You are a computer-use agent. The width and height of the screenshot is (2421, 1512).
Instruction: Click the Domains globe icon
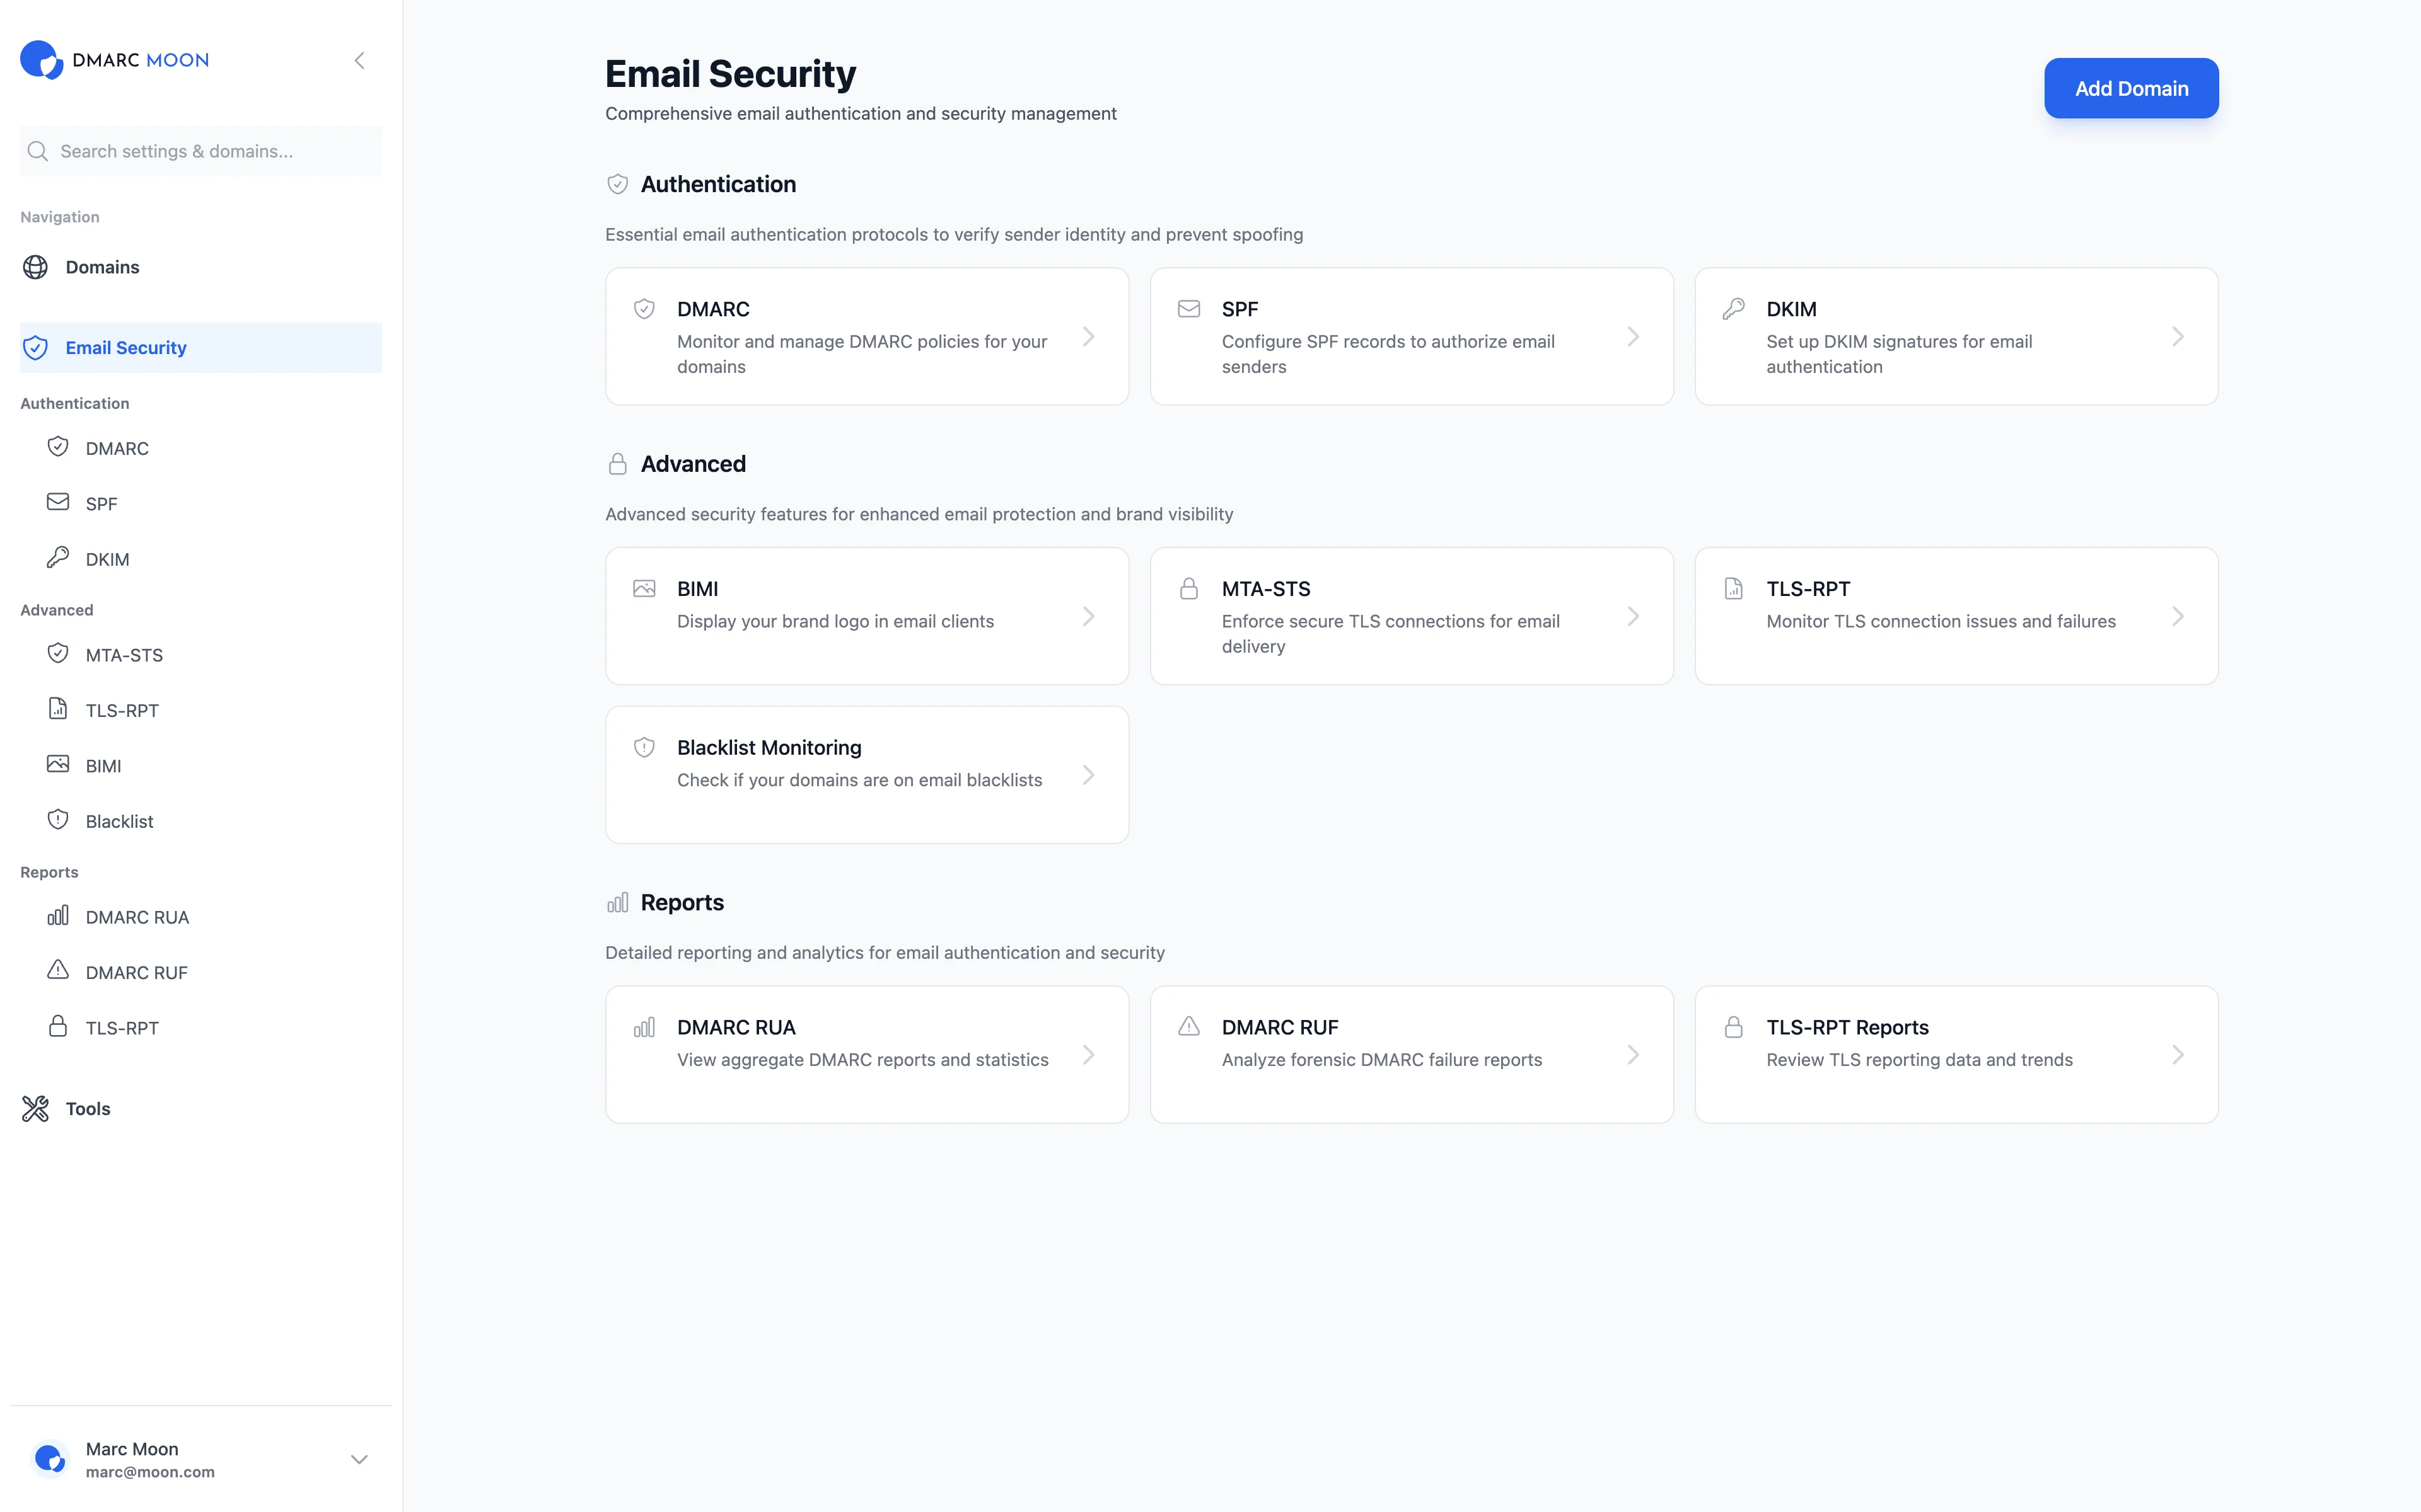coord(35,267)
